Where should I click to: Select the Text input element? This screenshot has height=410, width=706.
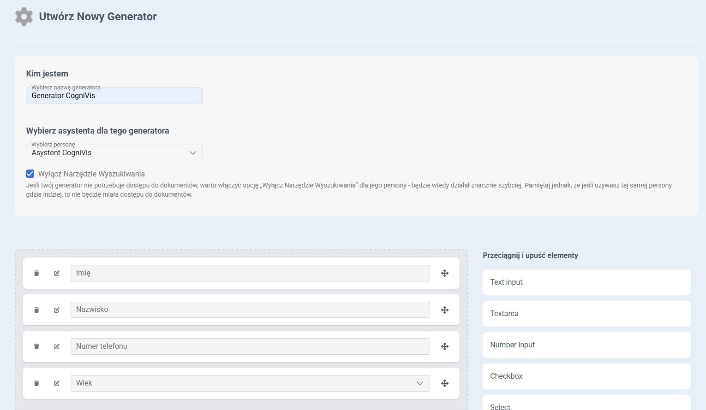coord(586,282)
